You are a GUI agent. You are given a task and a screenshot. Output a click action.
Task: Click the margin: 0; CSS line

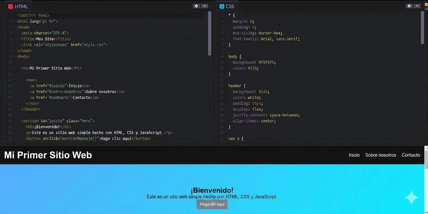tap(243, 21)
